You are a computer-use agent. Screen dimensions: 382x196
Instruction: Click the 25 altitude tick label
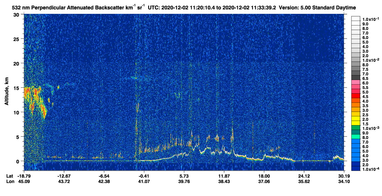[17, 39]
